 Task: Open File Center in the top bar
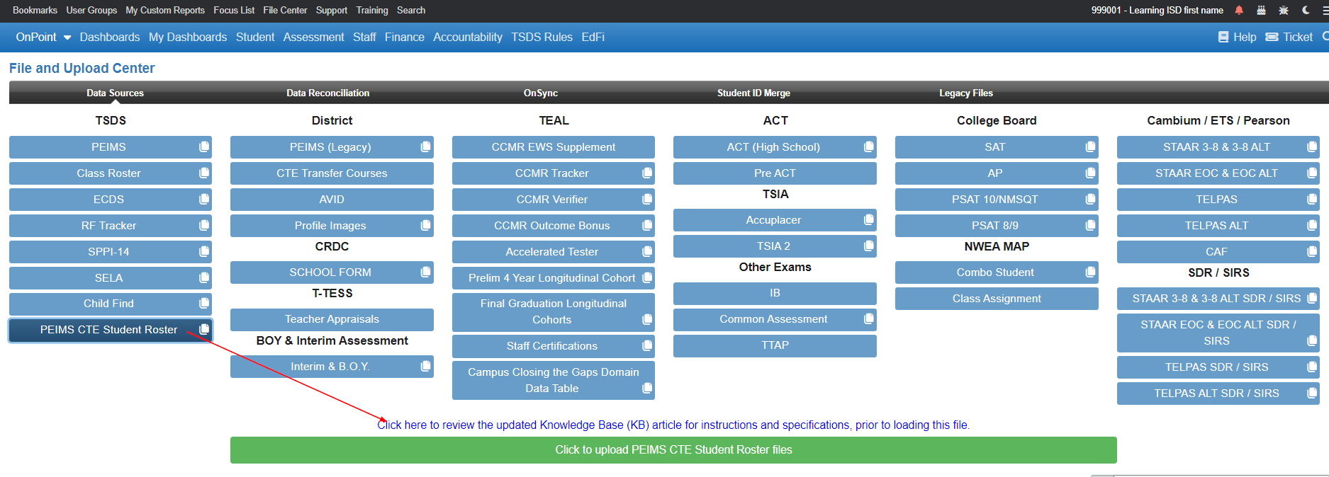point(285,10)
